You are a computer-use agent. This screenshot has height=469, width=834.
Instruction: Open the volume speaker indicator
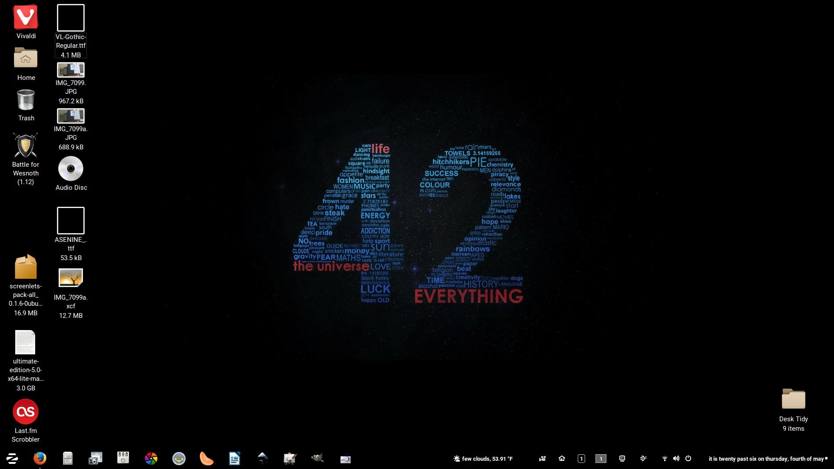pyautogui.click(x=676, y=459)
